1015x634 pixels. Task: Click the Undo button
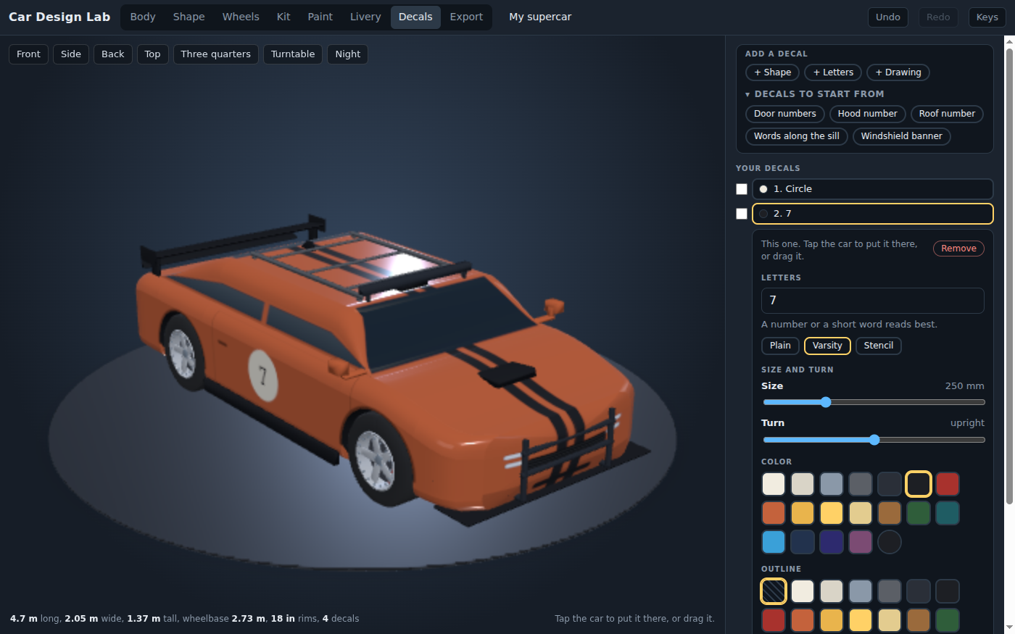[888, 17]
